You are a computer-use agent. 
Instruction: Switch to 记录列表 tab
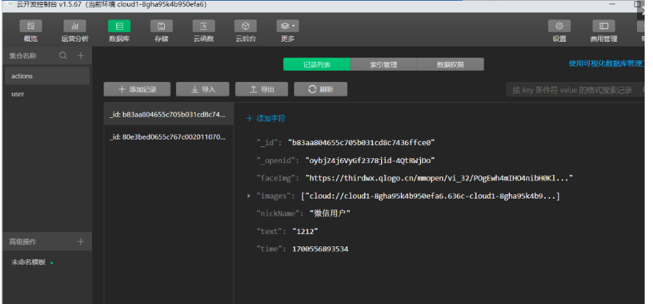(x=317, y=65)
